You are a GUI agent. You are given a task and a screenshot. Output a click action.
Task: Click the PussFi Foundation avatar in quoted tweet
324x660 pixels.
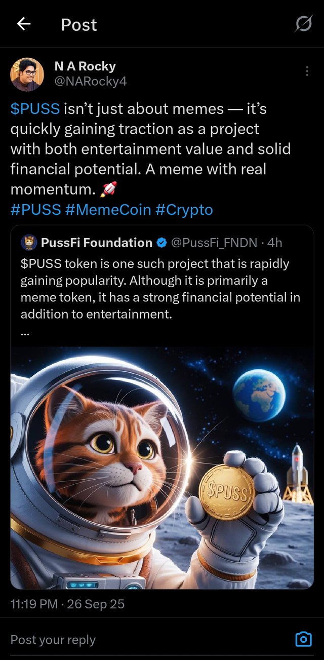tap(29, 242)
